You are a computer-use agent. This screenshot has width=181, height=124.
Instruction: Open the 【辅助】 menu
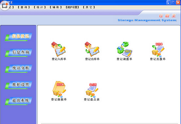(56, 7)
